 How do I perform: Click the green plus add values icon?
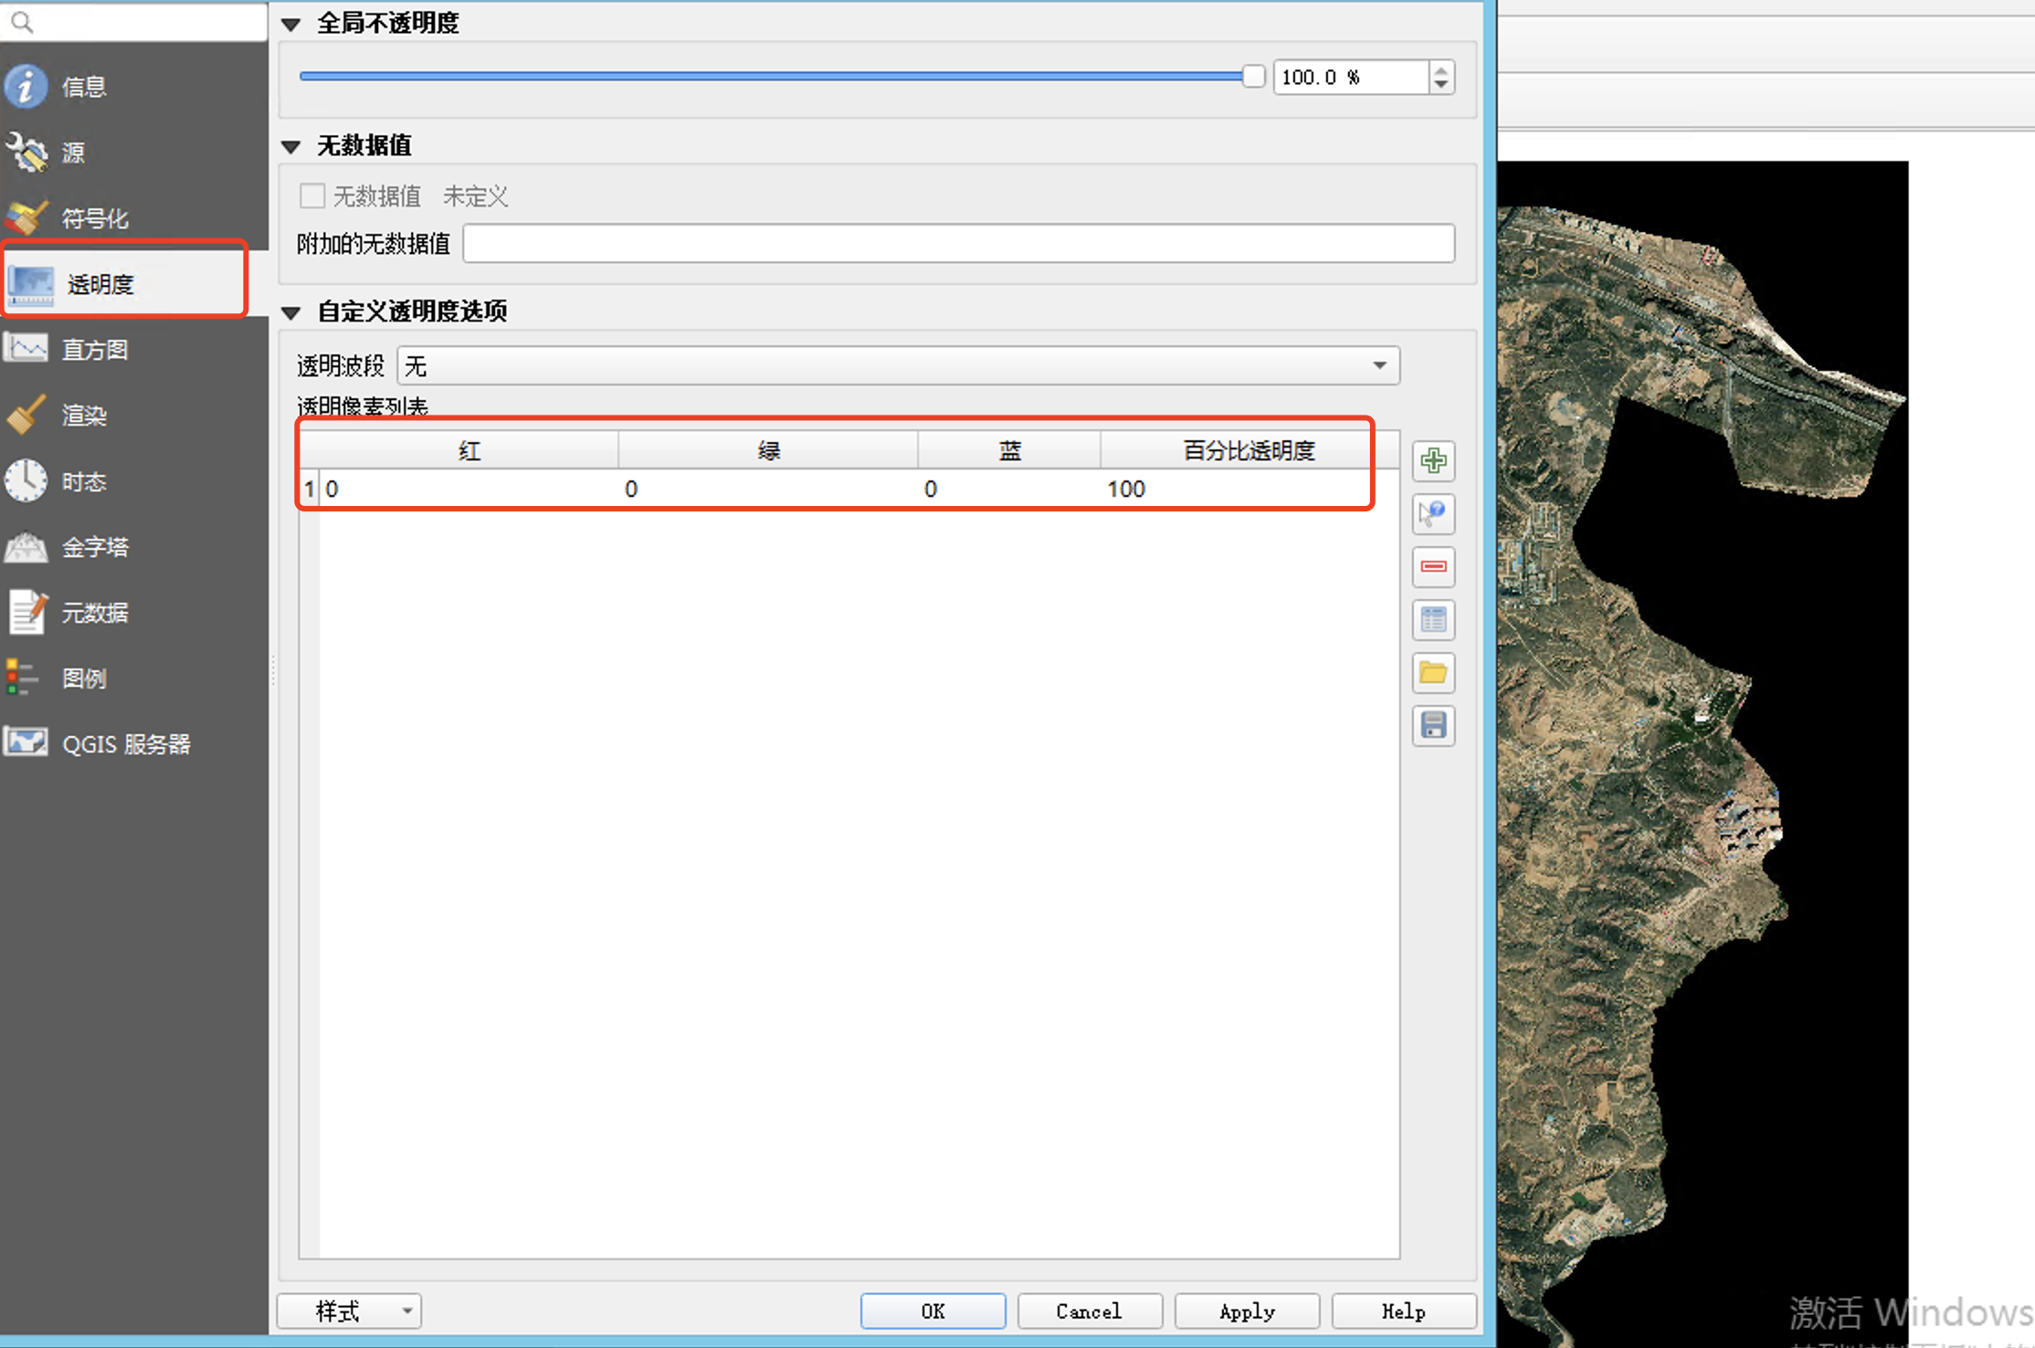pos(1433,460)
